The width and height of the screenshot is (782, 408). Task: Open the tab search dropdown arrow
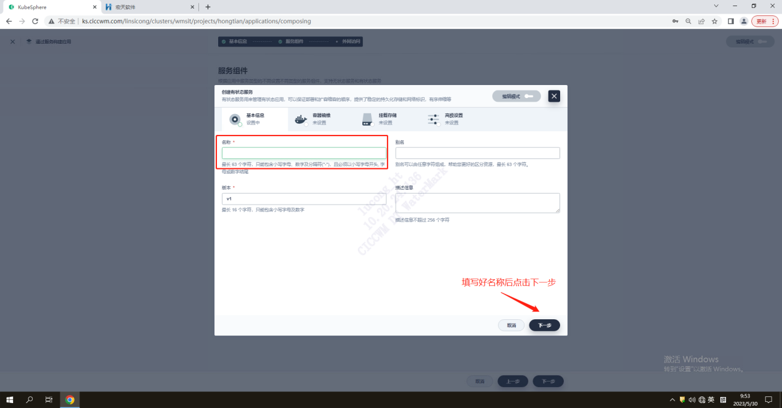(716, 6)
